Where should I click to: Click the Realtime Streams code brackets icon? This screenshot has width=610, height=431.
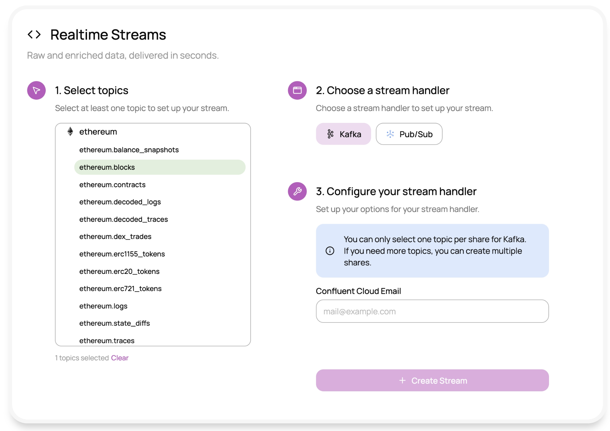click(x=34, y=35)
